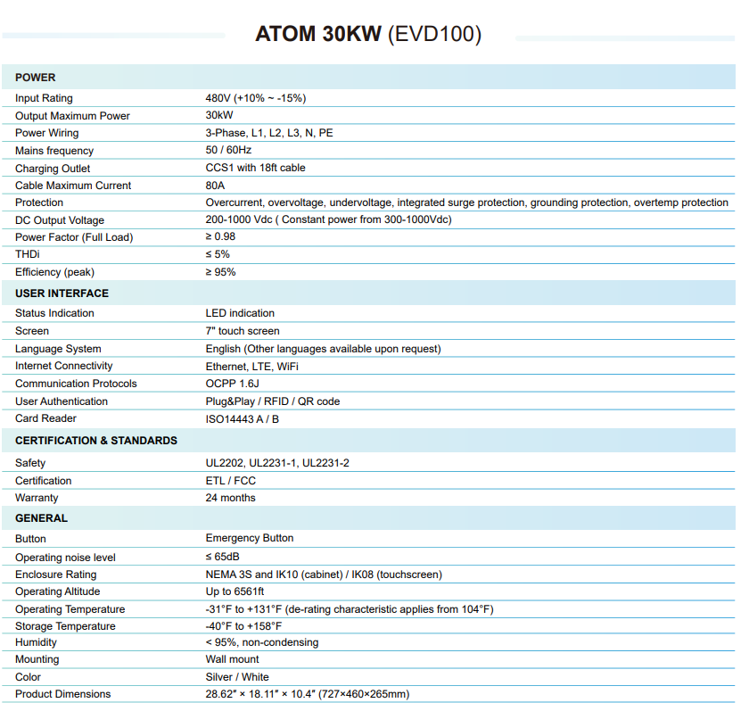Select the 'Ethernet, LTE, WiFi' value
This screenshot has width=749, height=711.
click(x=251, y=367)
